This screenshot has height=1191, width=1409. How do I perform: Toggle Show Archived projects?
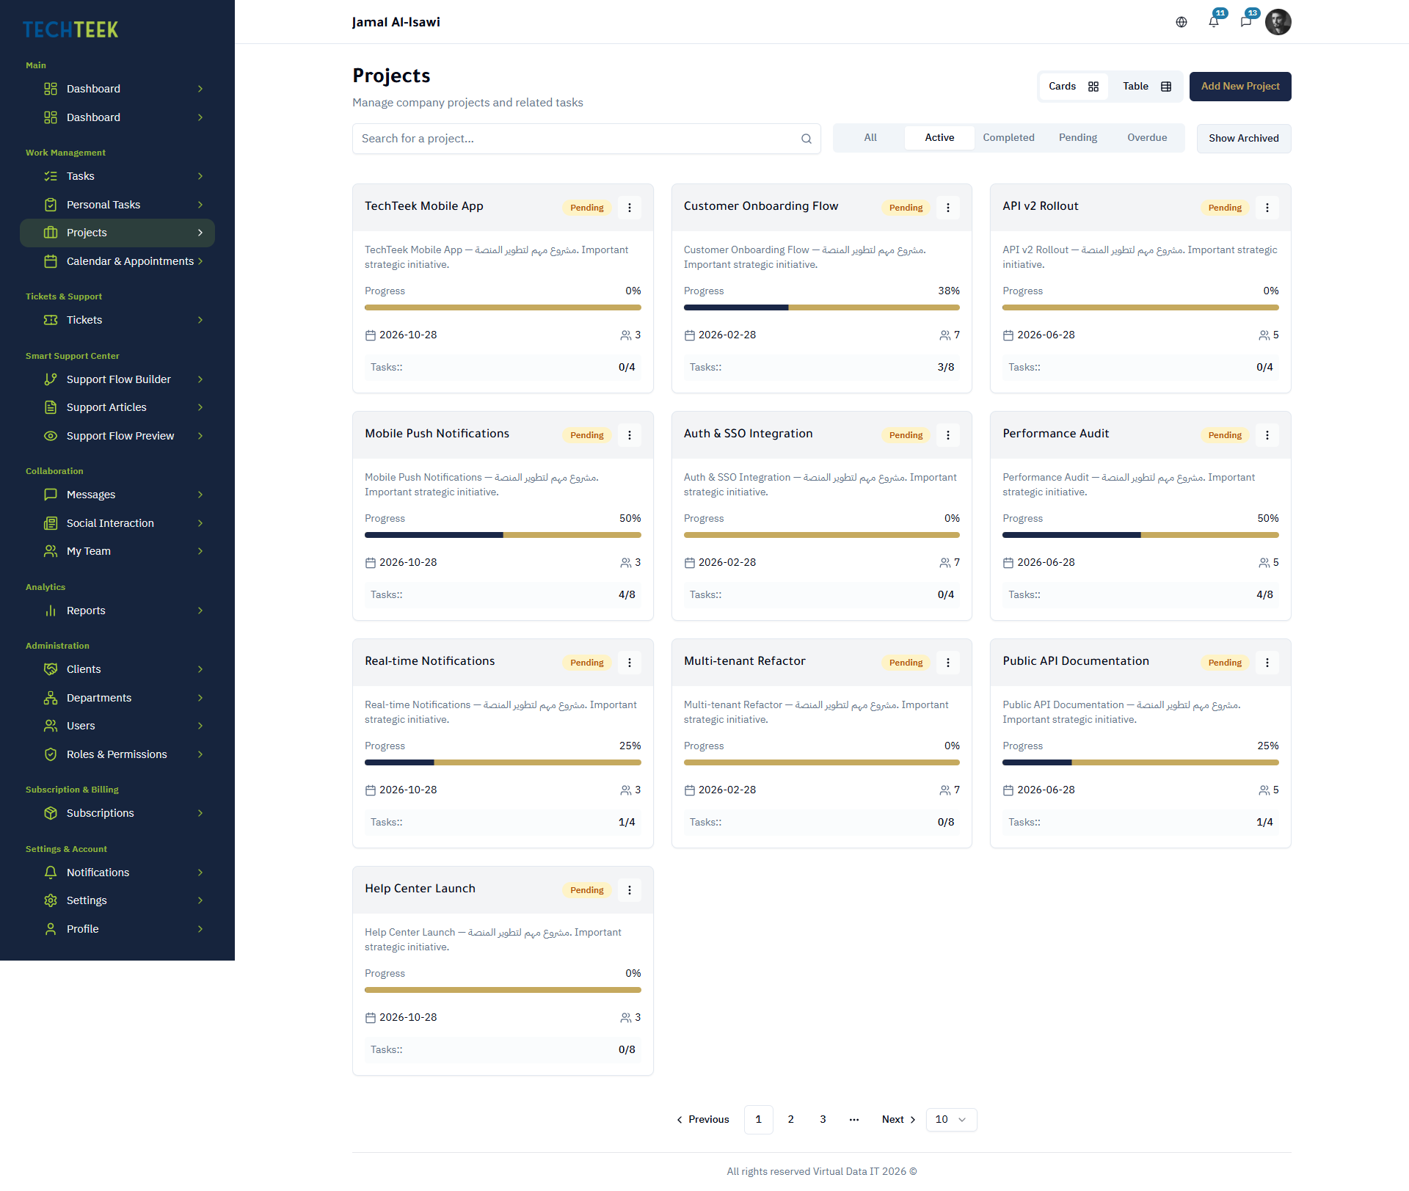point(1244,139)
